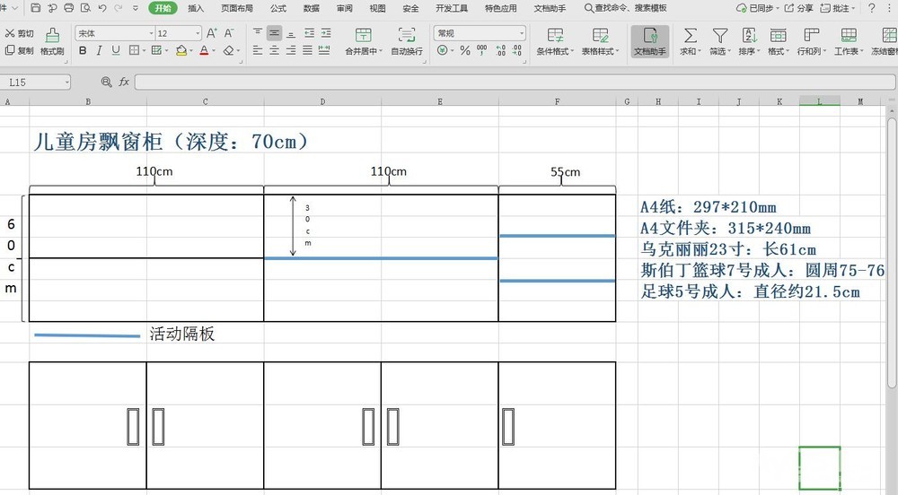Click the Sort (排序) A-Z icon
The width and height of the screenshot is (898, 495).
click(749, 36)
